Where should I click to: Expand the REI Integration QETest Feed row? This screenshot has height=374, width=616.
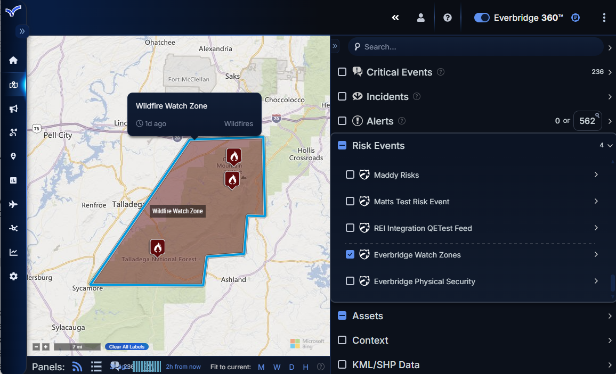point(596,228)
